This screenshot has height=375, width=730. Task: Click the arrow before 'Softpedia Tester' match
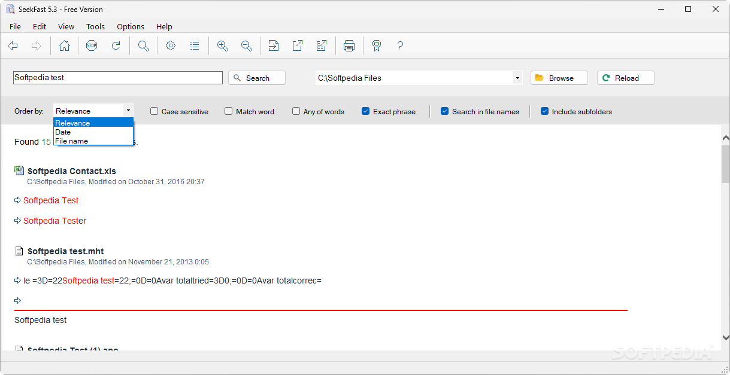18,221
